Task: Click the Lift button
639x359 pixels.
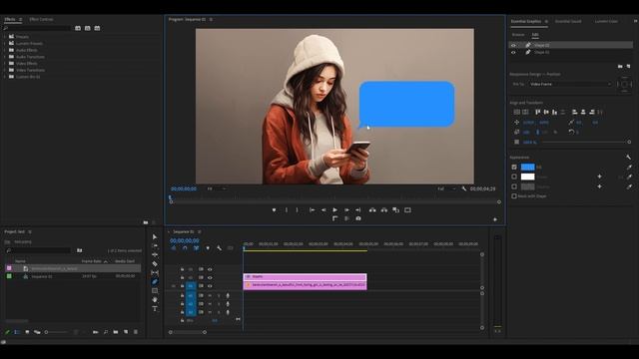Action: 372,210
